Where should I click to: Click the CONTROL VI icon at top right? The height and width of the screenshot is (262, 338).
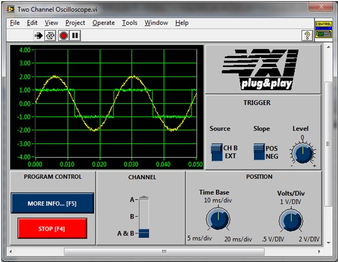pyautogui.click(x=323, y=29)
